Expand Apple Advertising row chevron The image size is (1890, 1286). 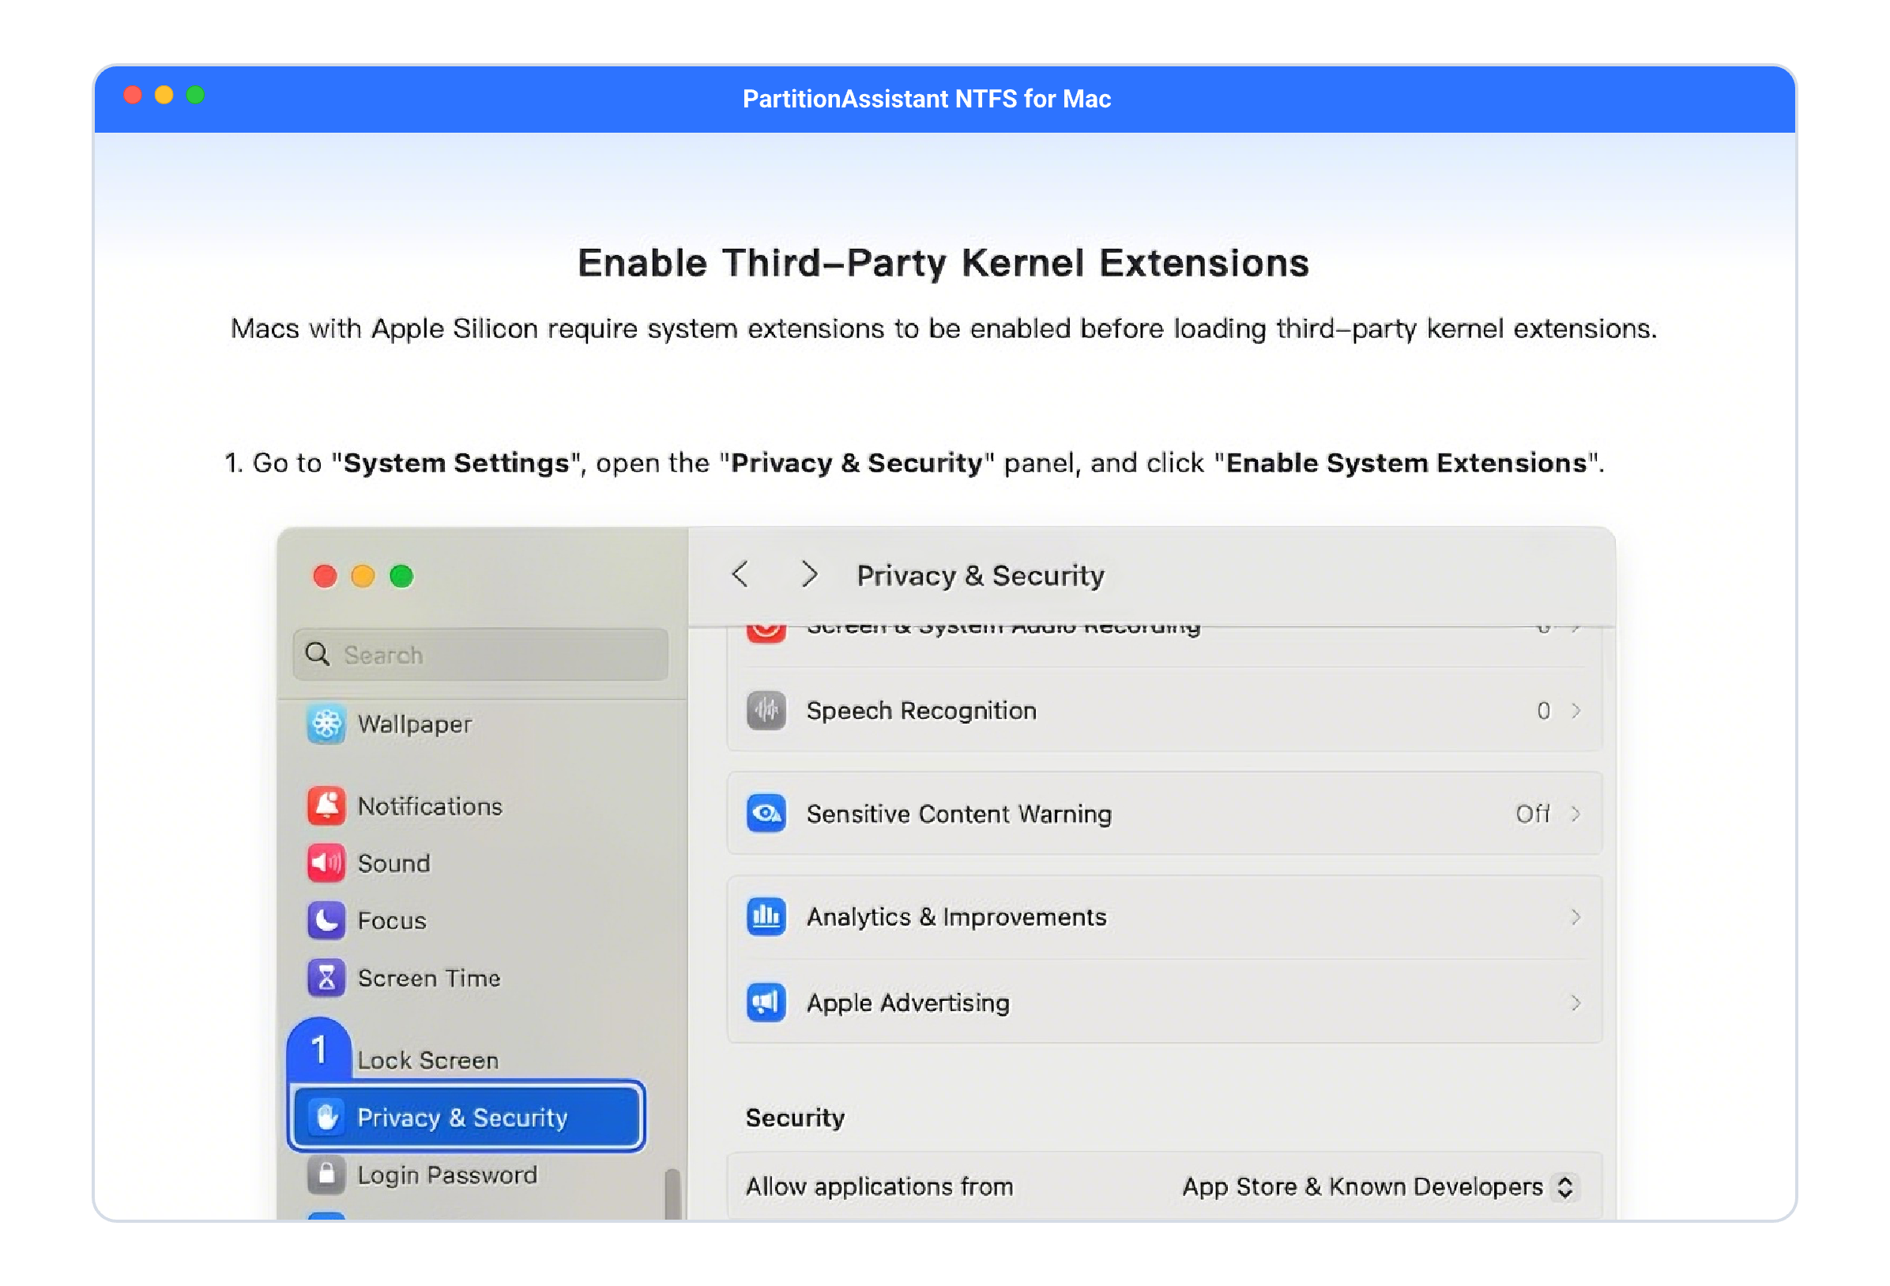pos(1576,1002)
